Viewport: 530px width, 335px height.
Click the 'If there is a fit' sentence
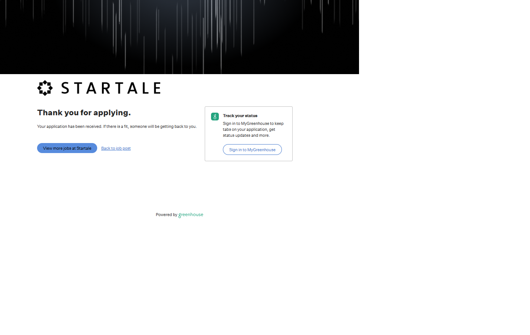[x=150, y=127]
